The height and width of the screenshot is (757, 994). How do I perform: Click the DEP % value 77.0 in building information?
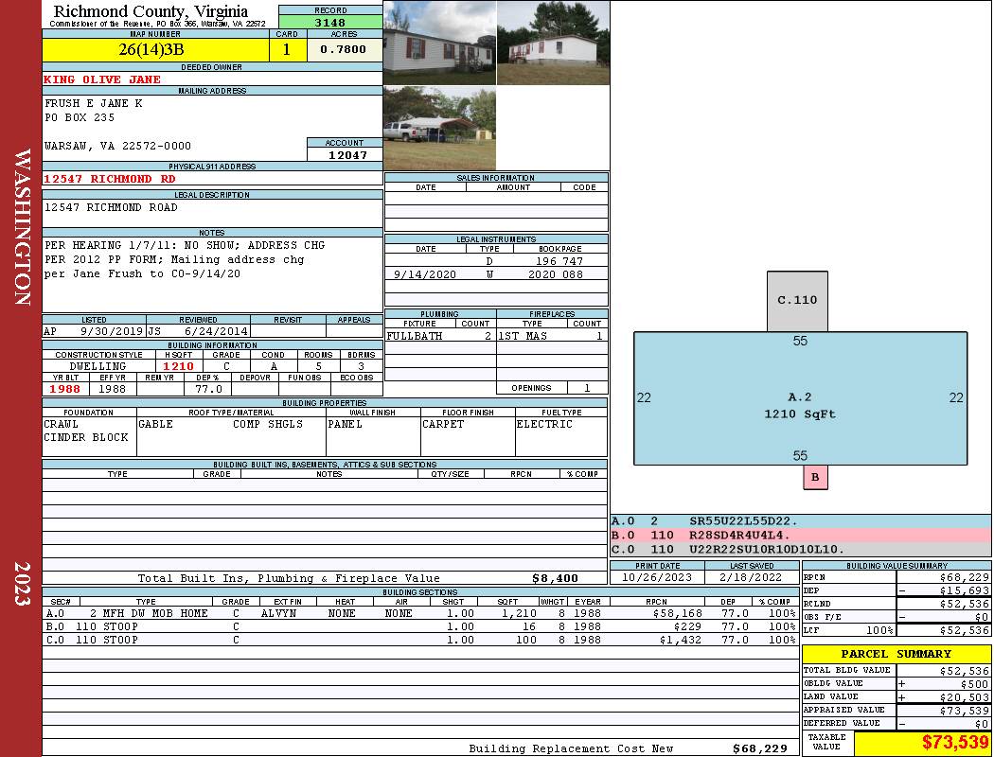[208, 389]
